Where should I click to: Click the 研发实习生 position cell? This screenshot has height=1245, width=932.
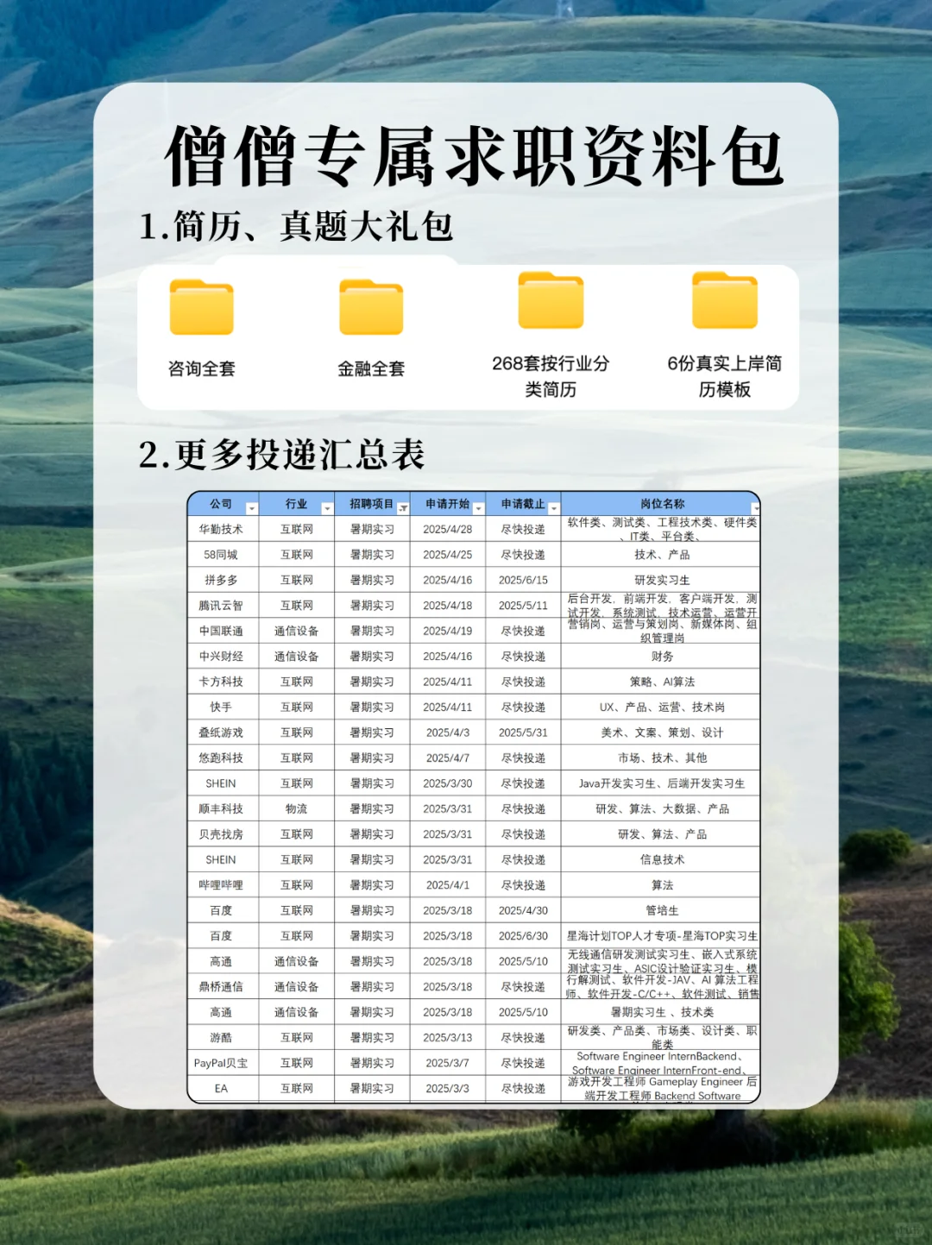pos(662,580)
